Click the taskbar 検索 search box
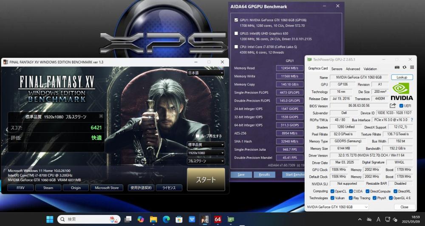This screenshot has height=226, width=425. pyautogui.click(x=89, y=219)
